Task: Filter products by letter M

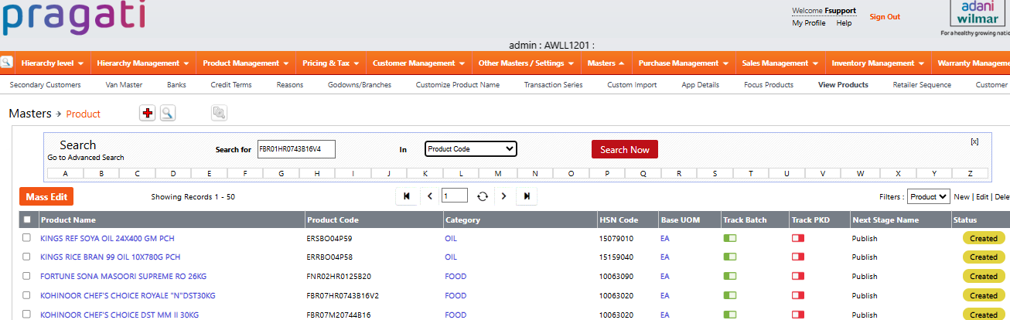Action: point(498,173)
